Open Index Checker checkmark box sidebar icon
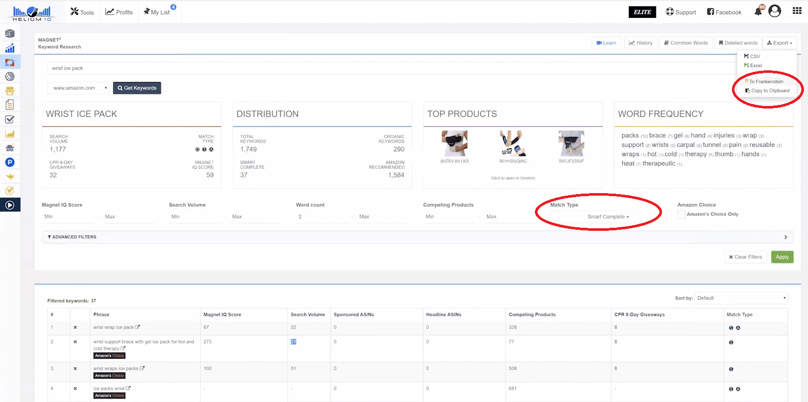The height and width of the screenshot is (402, 808). (10, 119)
